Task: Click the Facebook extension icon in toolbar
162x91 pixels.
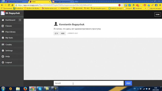Action: click(156, 5)
